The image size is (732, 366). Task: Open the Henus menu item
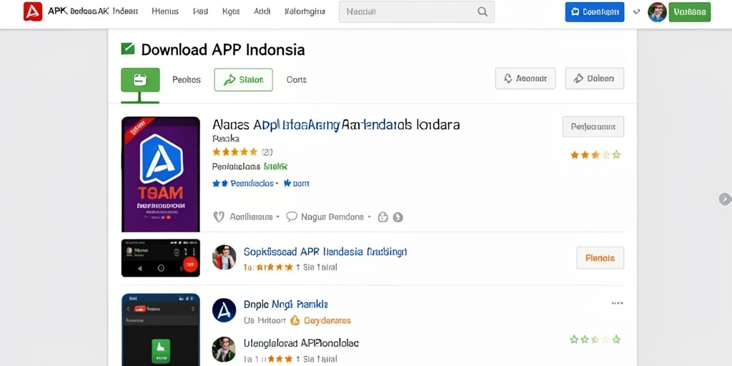click(165, 11)
